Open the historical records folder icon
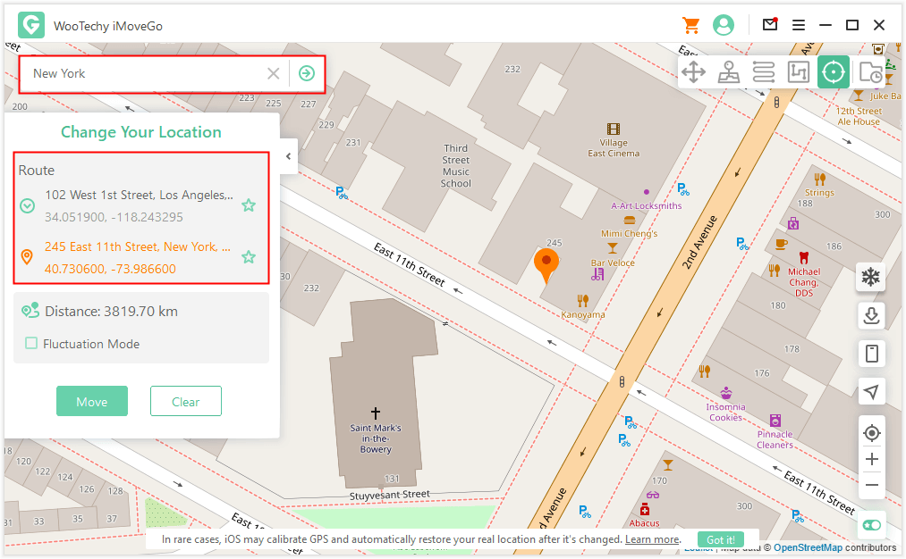The image size is (906, 559). point(869,72)
